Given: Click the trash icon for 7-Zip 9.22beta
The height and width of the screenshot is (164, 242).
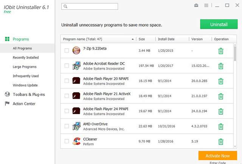Looking at the screenshot, I should point(221,51).
